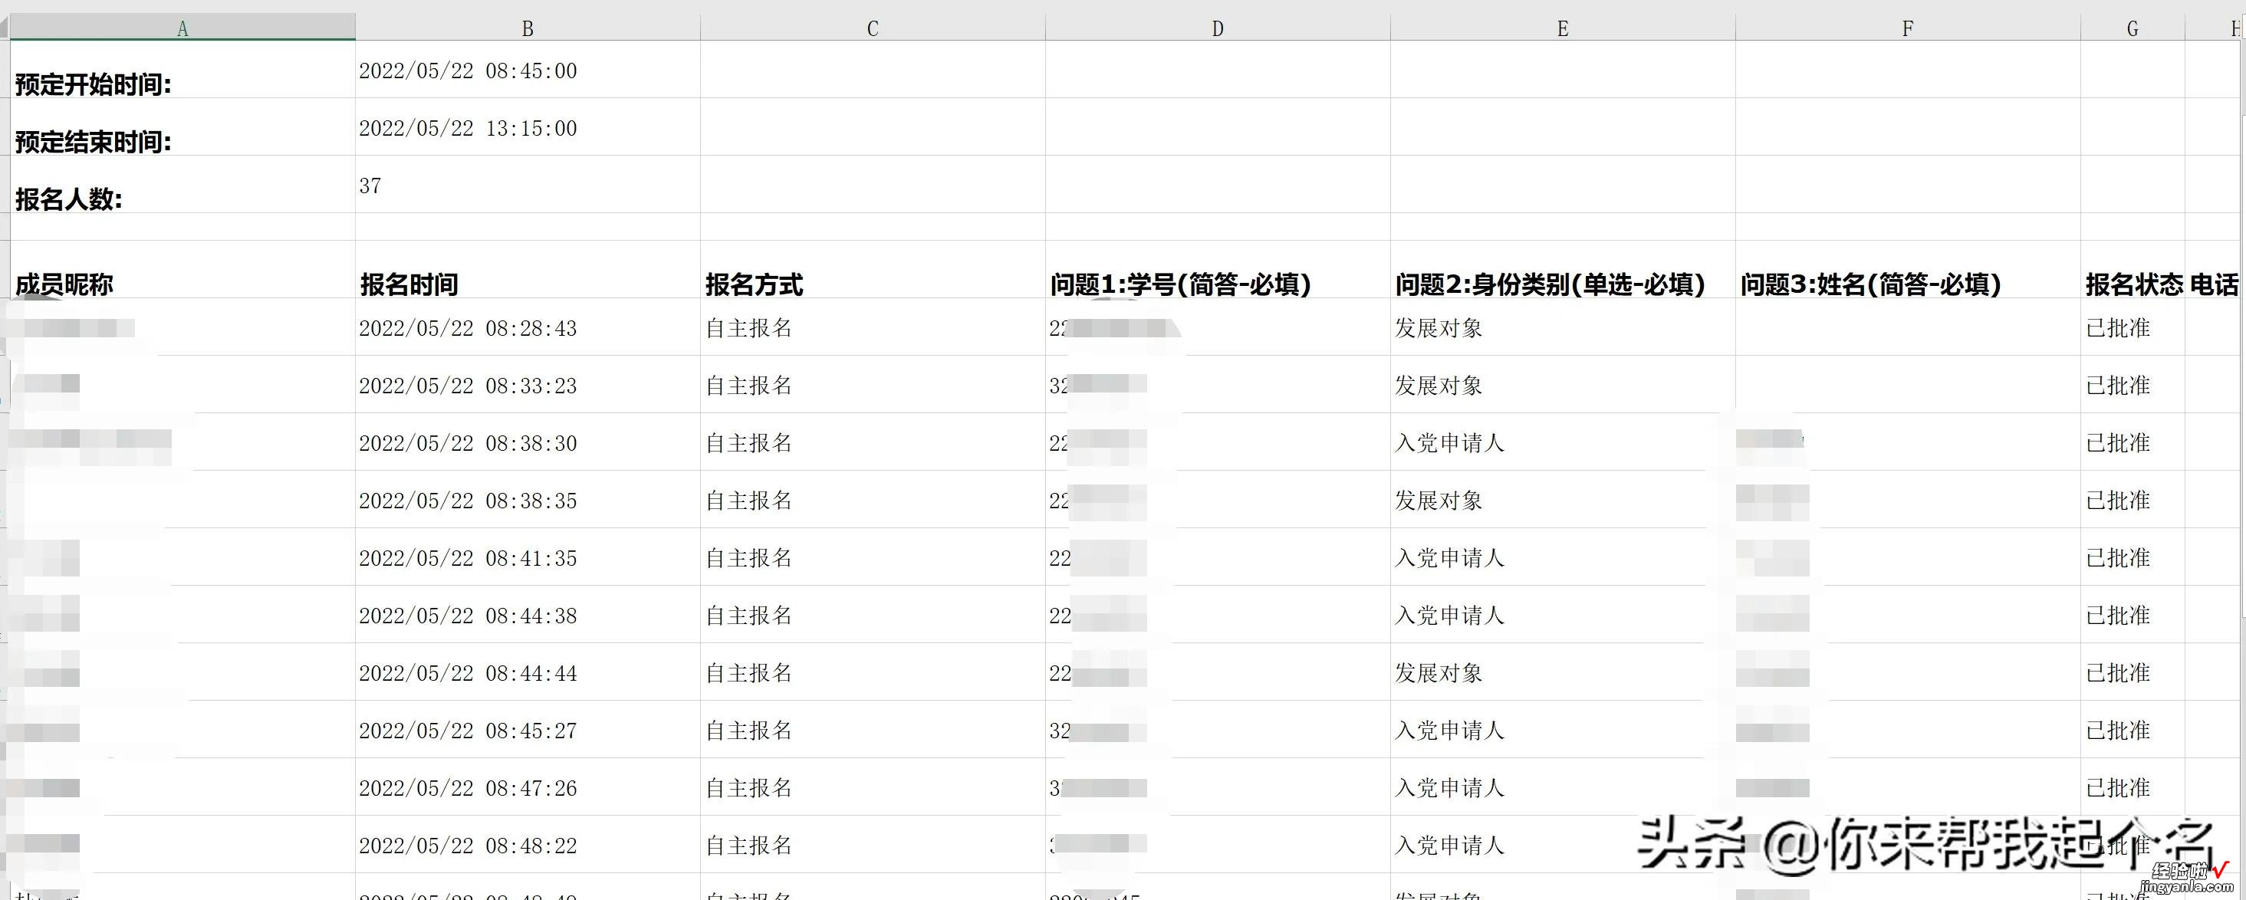Select signup time 2022/05/22 08:38:30

tap(528, 442)
